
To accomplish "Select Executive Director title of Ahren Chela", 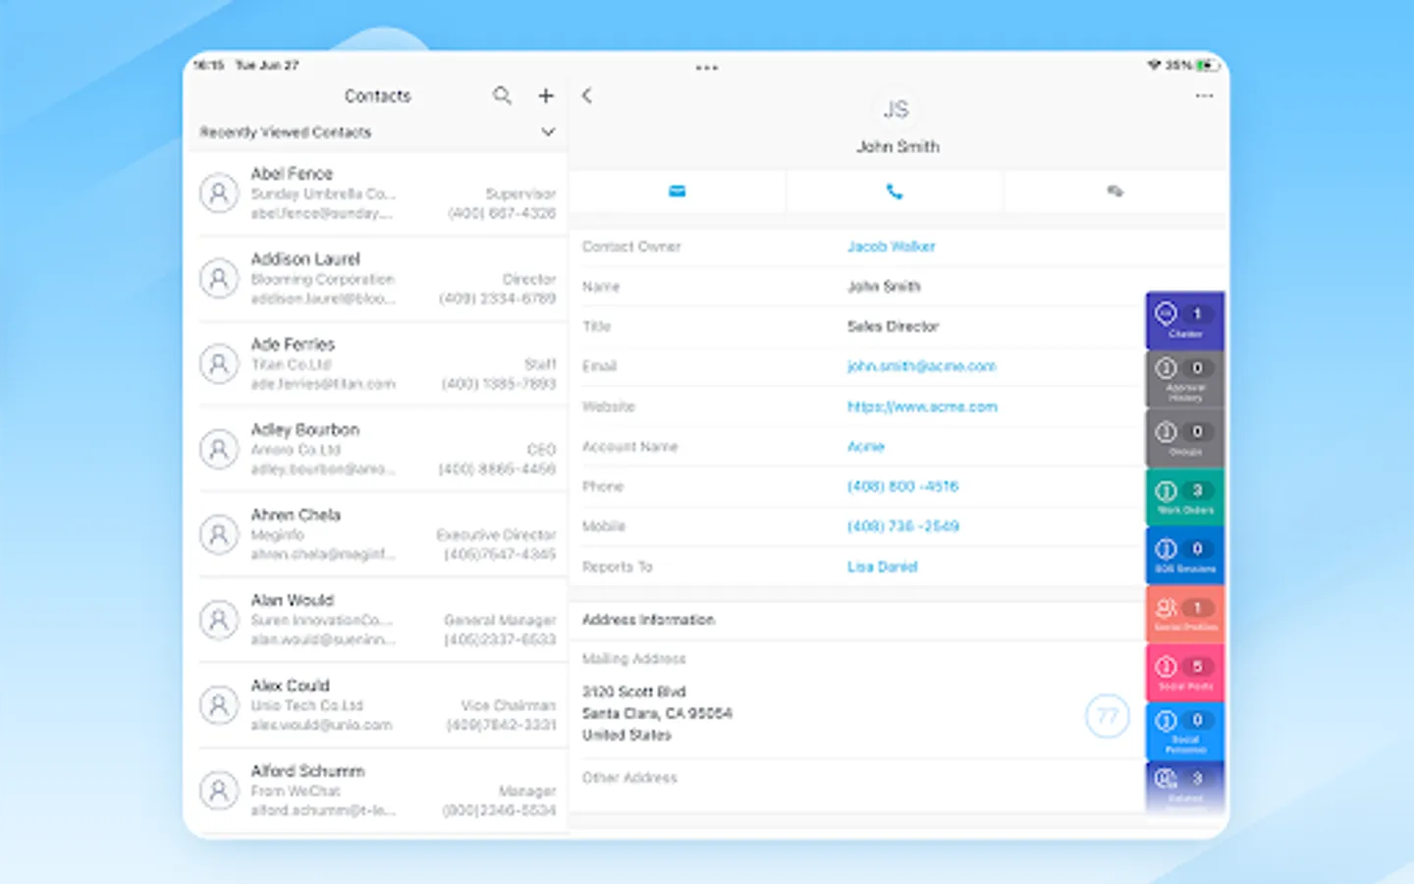I will [497, 535].
